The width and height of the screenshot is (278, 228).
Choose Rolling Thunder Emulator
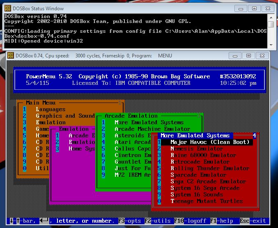[x=210, y=169]
